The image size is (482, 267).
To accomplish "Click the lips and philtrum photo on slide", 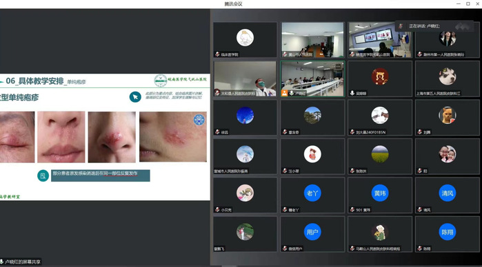I will [61, 137].
